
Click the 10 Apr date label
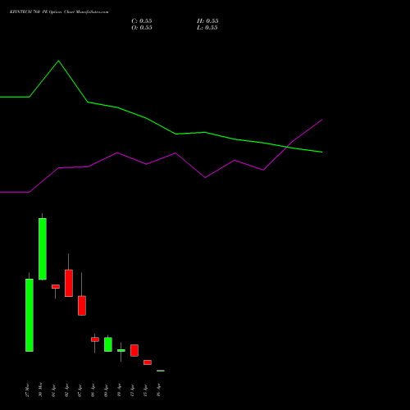click(x=119, y=390)
